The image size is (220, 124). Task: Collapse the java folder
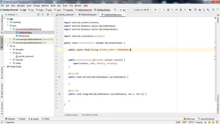[8, 25]
